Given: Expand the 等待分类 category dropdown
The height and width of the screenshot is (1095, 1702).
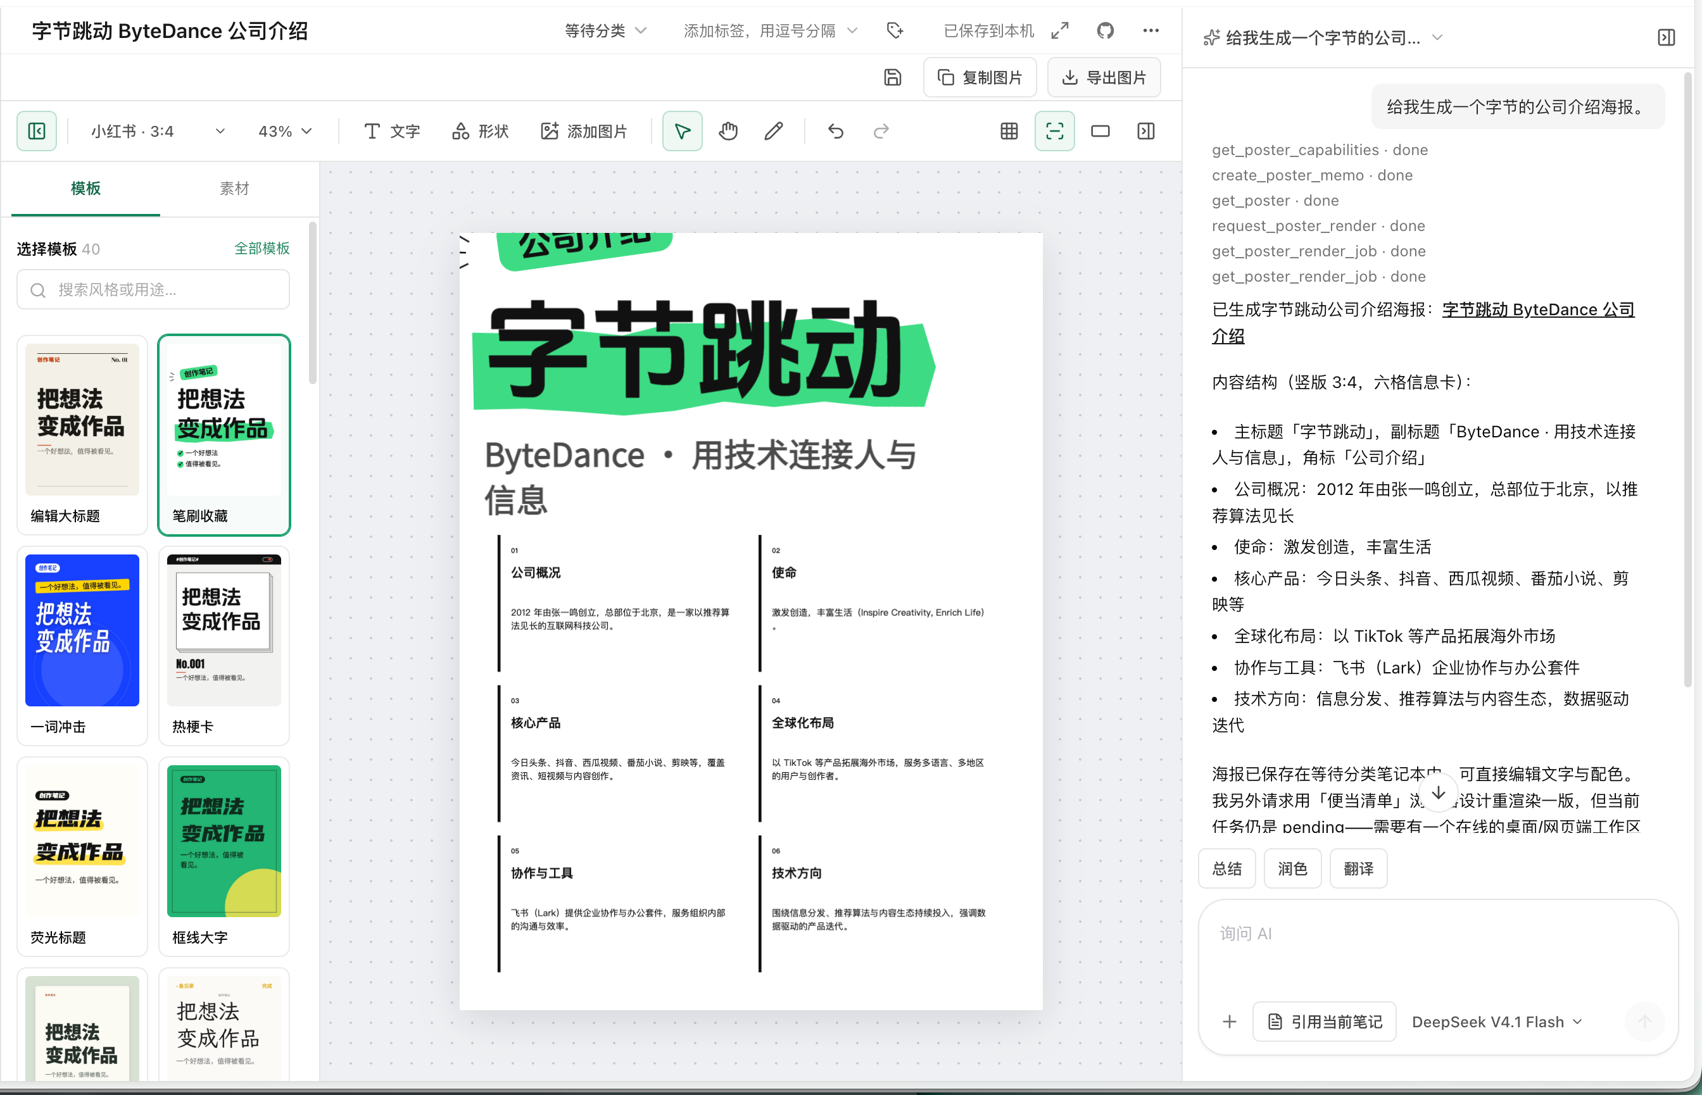Looking at the screenshot, I should click(605, 30).
